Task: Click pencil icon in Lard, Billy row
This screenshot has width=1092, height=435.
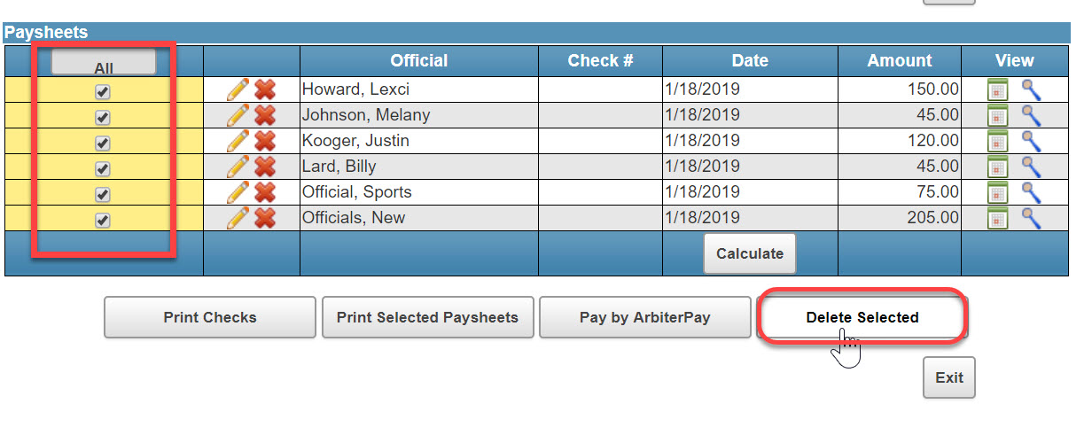Action: 238,167
